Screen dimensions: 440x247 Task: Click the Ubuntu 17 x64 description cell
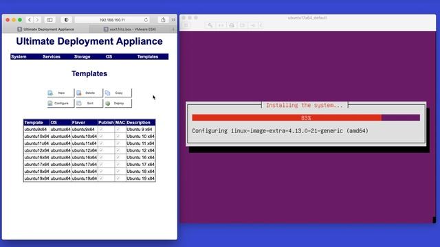140,165
